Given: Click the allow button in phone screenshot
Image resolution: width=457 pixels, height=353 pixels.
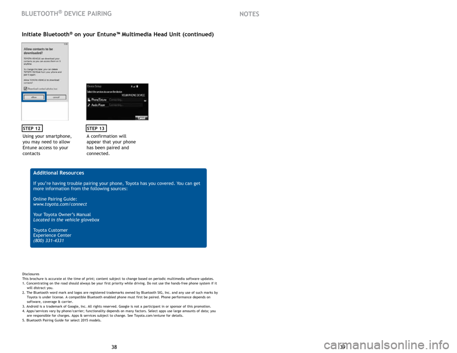Looking at the screenshot, I should (x=34, y=97).
